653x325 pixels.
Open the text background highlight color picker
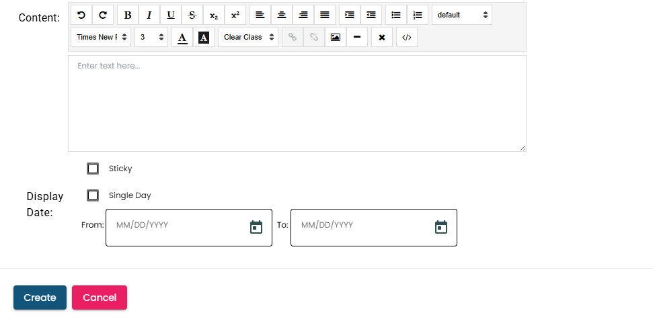204,37
